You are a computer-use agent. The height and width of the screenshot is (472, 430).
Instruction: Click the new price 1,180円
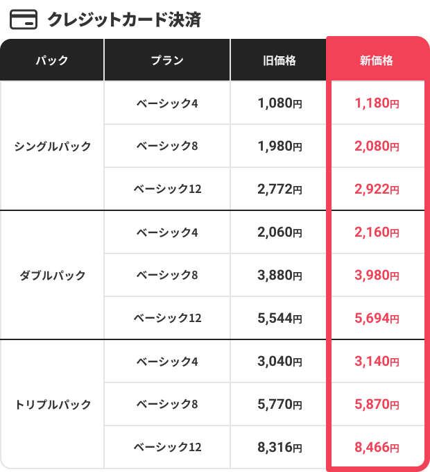(x=377, y=103)
